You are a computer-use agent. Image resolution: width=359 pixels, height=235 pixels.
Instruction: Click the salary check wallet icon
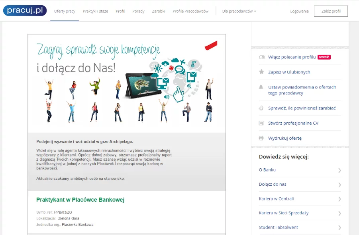click(261, 108)
